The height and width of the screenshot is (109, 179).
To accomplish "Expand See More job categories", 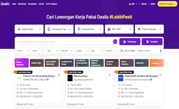I will coord(156,63).
